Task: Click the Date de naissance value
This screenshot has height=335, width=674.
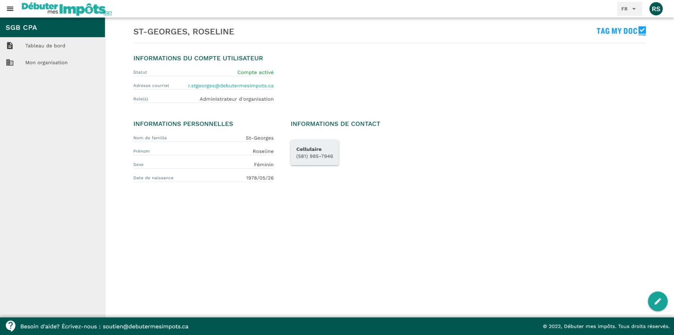Action: 260,178
